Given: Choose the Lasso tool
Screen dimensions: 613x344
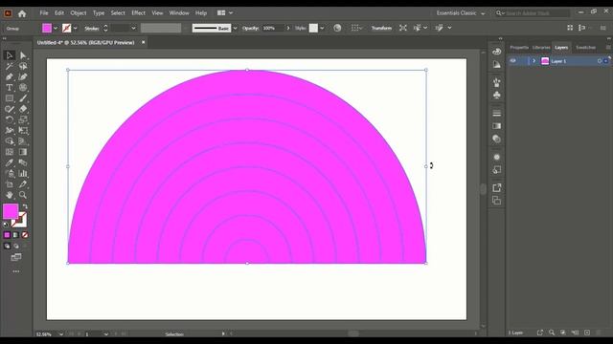Looking at the screenshot, I should click(x=23, y=66).
